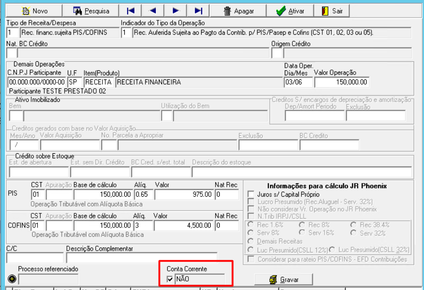
Task: Select the Demais Receitas radio option
Action: (251, 241)
